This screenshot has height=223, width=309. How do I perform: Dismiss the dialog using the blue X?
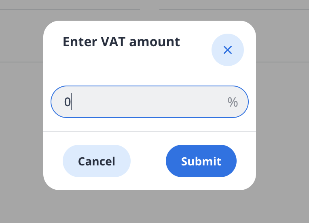coord(228,50)
